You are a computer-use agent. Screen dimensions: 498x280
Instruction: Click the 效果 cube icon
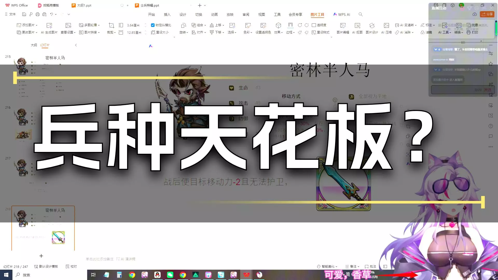278,25
